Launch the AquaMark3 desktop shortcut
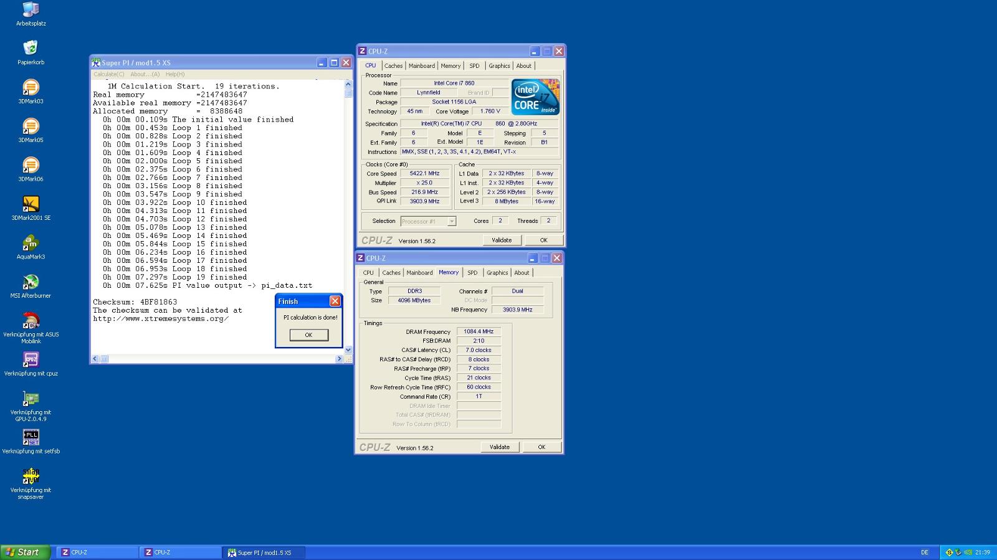The height and width of the screenshot is (560, 997). pyautogui.click(x=31, y=243)
